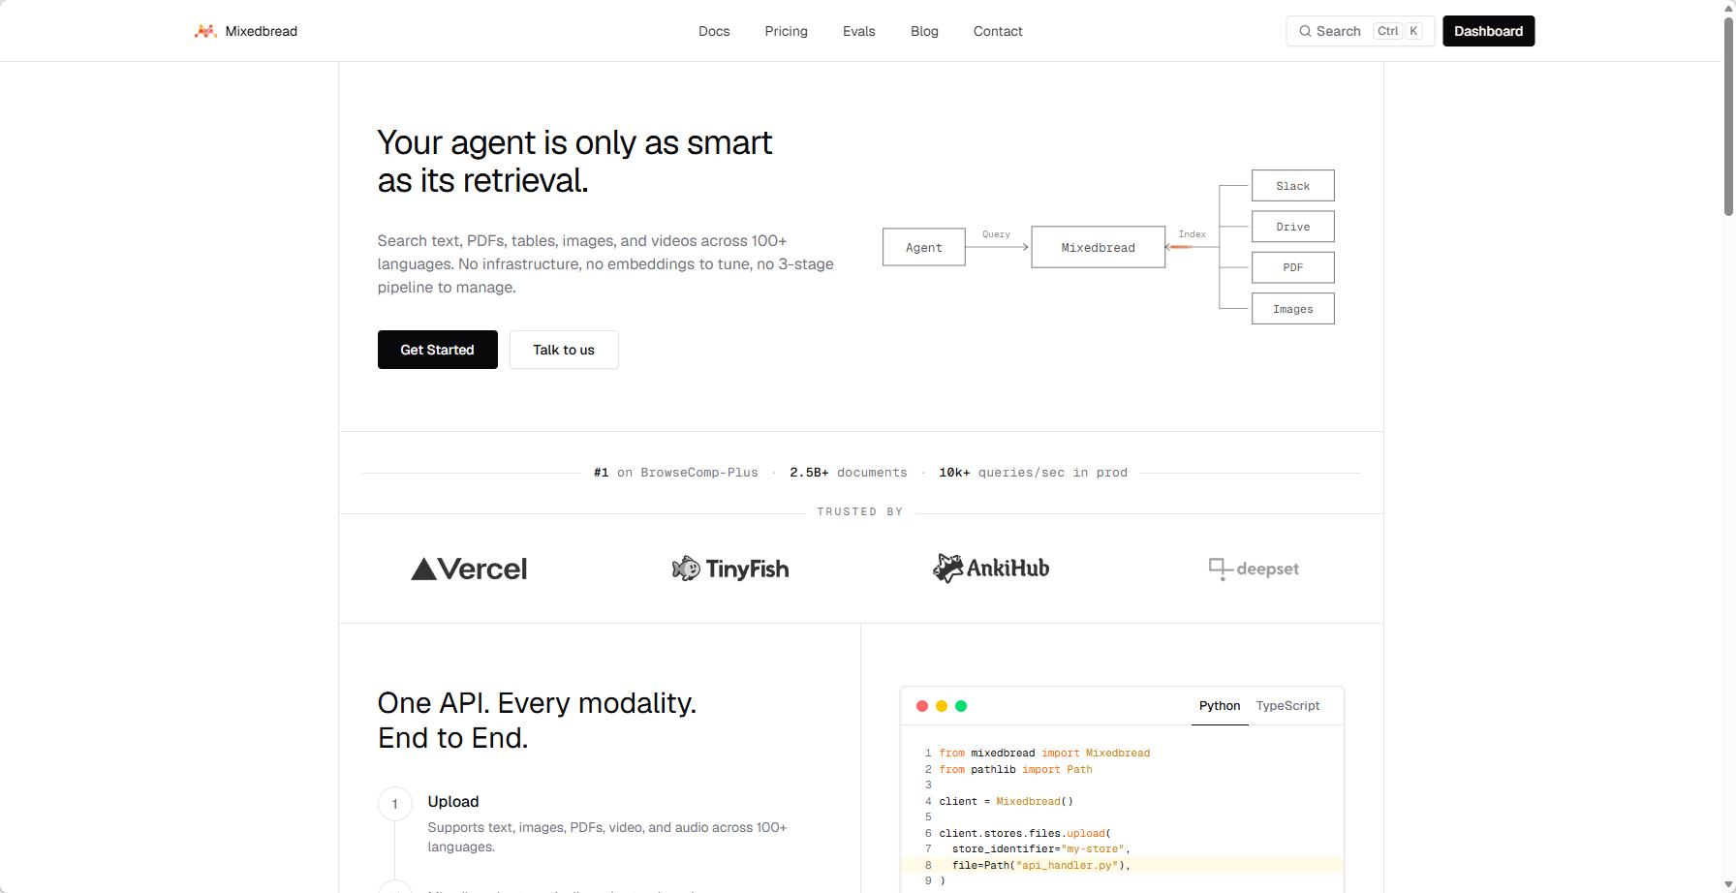Click code line "client = Mixedbread()"
The height and width of the screenshot is (893, 1736).
pyautogui.click(x=1006, y=801)
